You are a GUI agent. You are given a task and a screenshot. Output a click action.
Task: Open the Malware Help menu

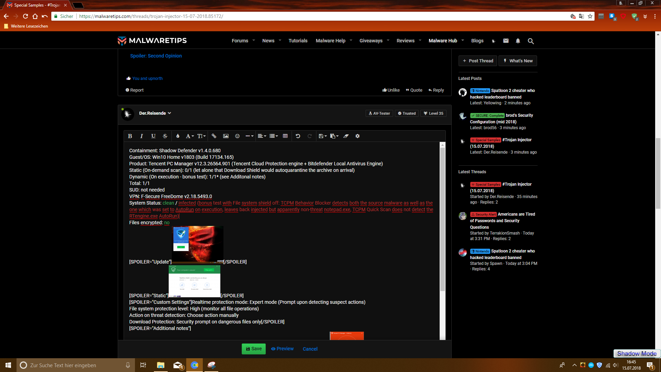pyautogui.click(x=330, y=41)
